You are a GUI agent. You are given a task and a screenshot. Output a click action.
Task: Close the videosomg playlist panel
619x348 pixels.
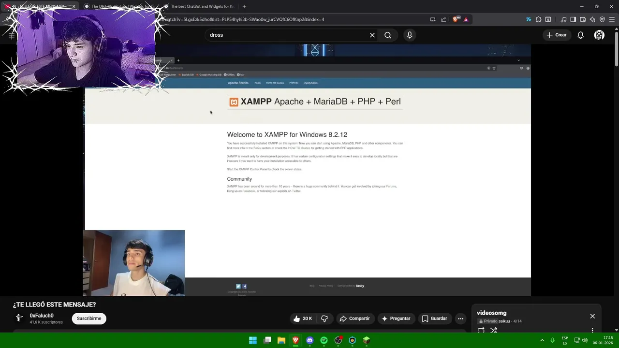(x=592, y=316)
